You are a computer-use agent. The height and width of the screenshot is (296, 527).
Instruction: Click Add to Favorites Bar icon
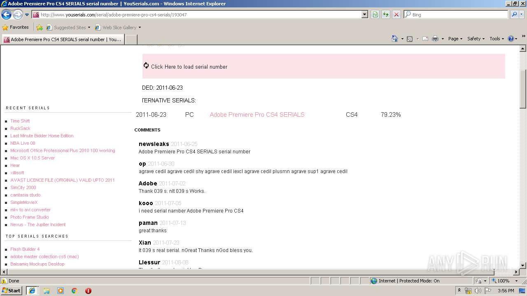[40, 28]
